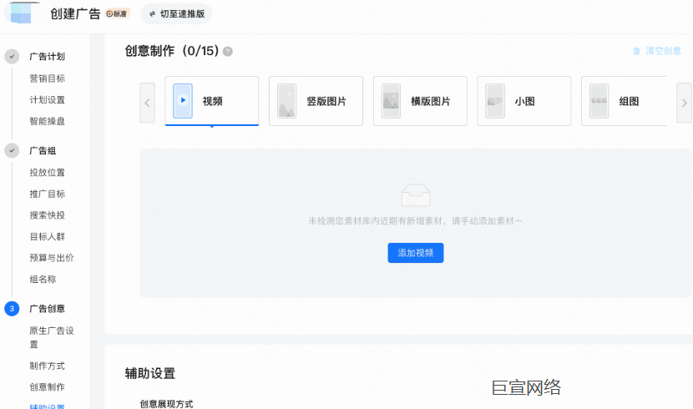Switch to 切至速推版 mode
693x409 pixels.
tap(176, 14)
